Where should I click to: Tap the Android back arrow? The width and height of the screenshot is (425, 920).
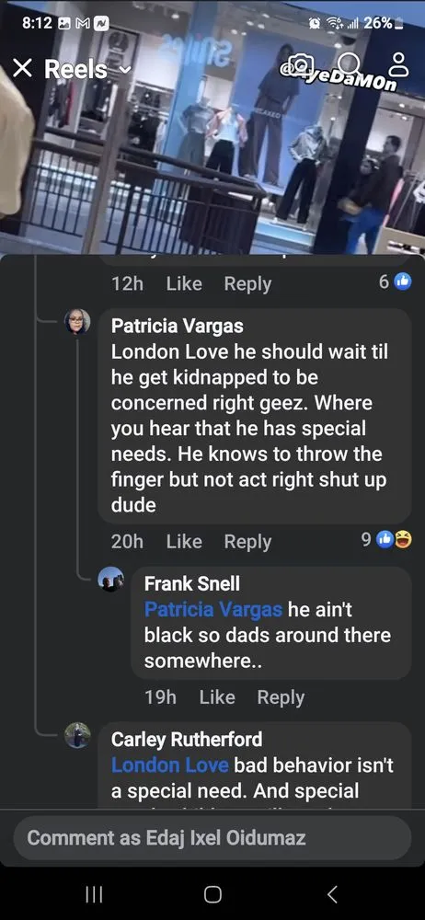(332, 893)
